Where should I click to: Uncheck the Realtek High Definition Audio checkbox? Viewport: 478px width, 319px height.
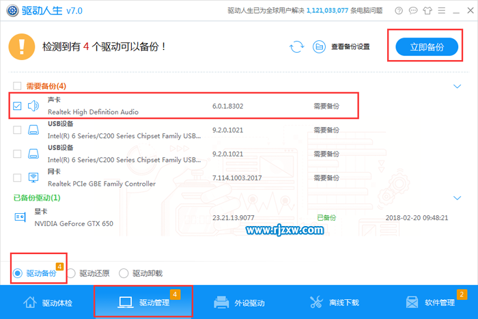tap(18, 106)
